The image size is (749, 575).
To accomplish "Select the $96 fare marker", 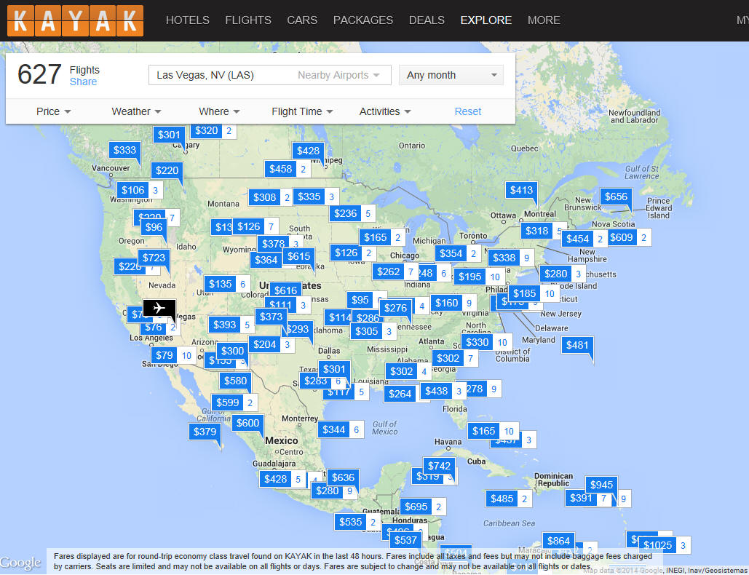I will [x=154, y=227].
